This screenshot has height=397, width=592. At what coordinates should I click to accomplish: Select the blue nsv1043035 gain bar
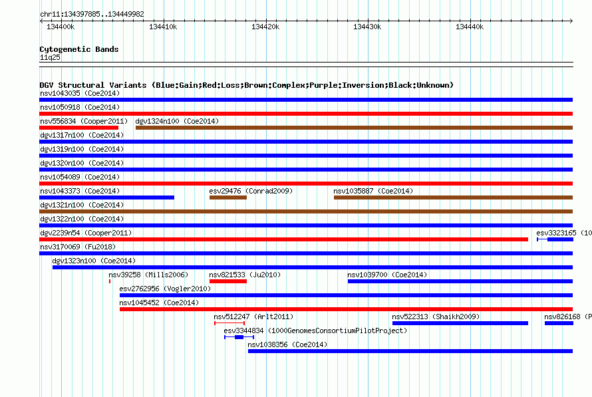pyautogui.click(x=306, y=100)
